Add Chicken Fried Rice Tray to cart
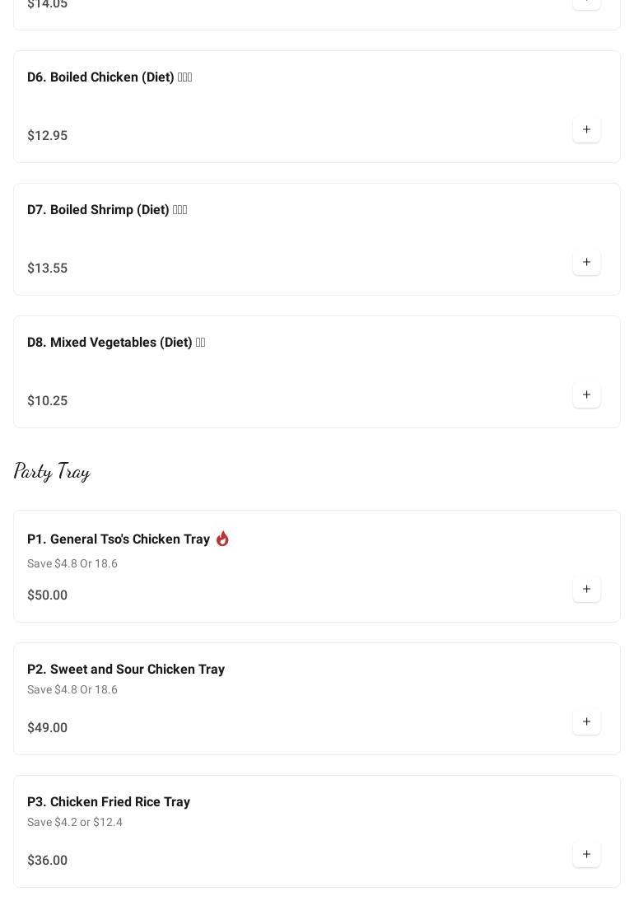The image size is (634, 901). (x=586, y=855)
